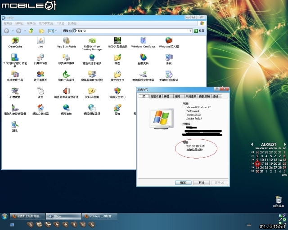The height and width of the screenshot is (230, 288).
Task: Open the user accounts icon
Action: pyautogui.click(x=40, y=76)
